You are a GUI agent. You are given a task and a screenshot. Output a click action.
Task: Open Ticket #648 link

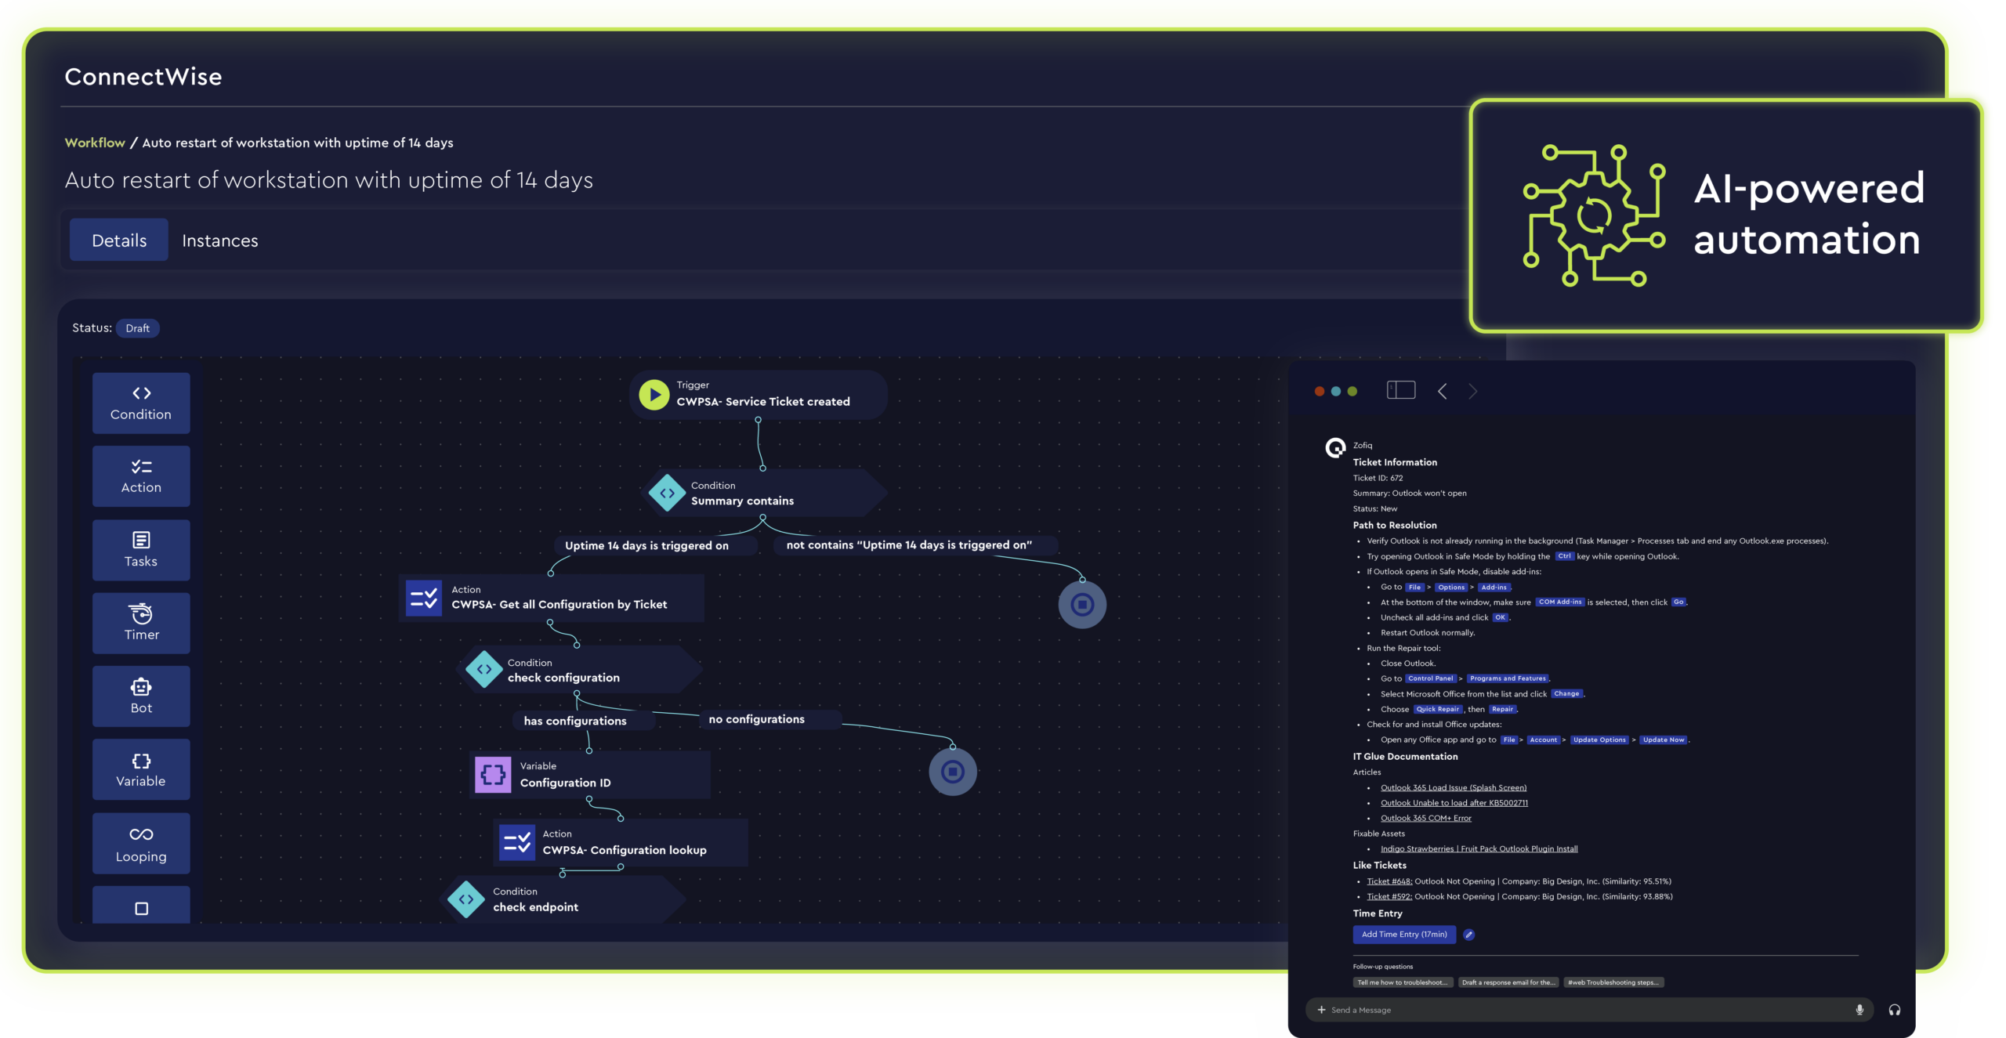pos(1389,881)
